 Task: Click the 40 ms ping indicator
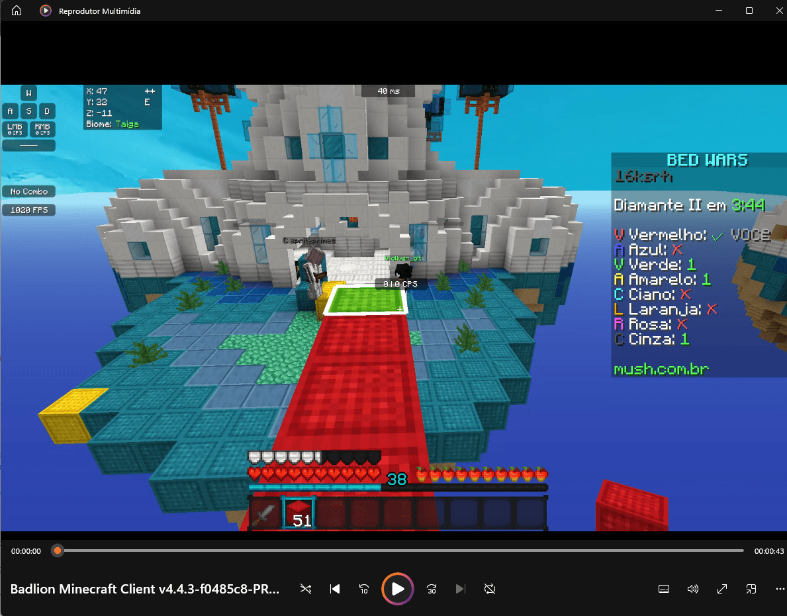389,91
